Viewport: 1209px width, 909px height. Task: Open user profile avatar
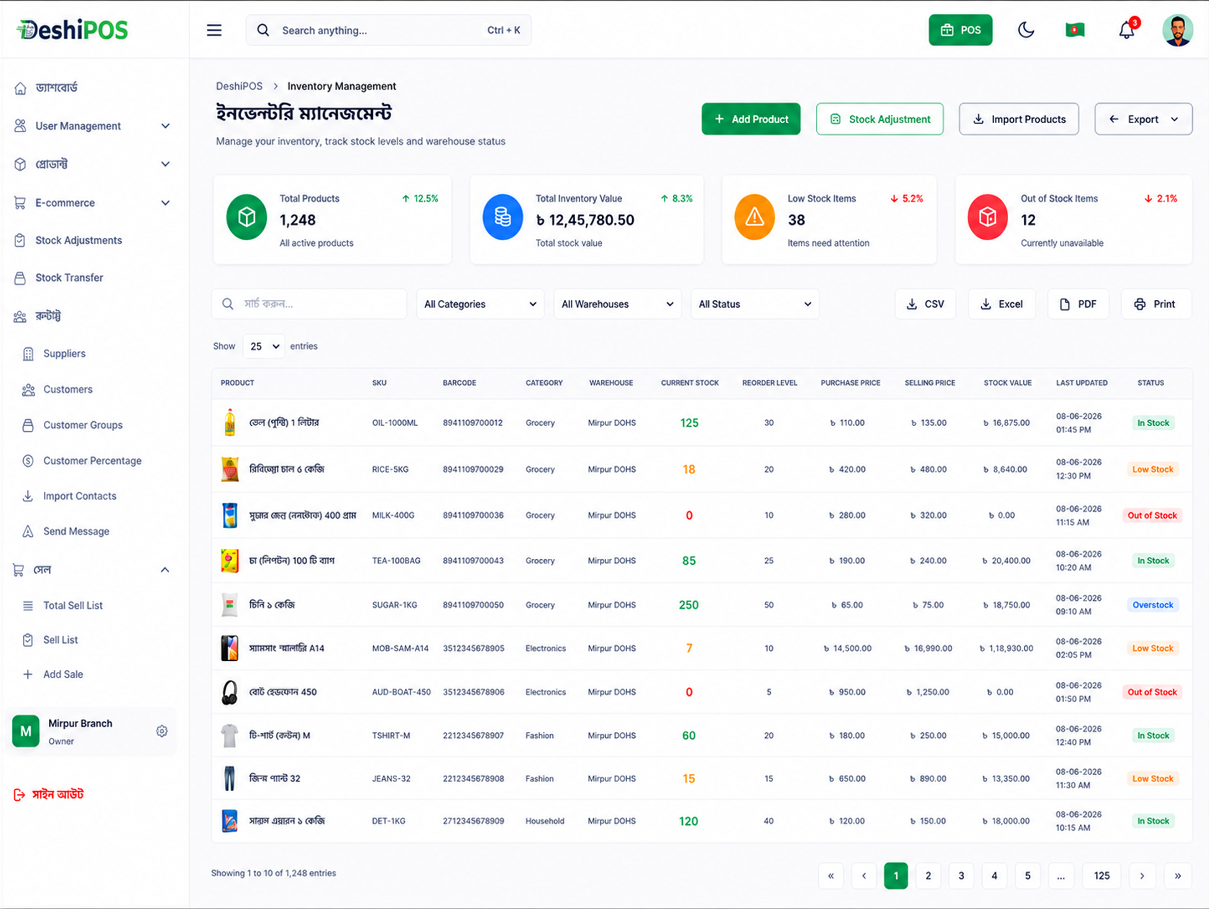(1177, 30)
